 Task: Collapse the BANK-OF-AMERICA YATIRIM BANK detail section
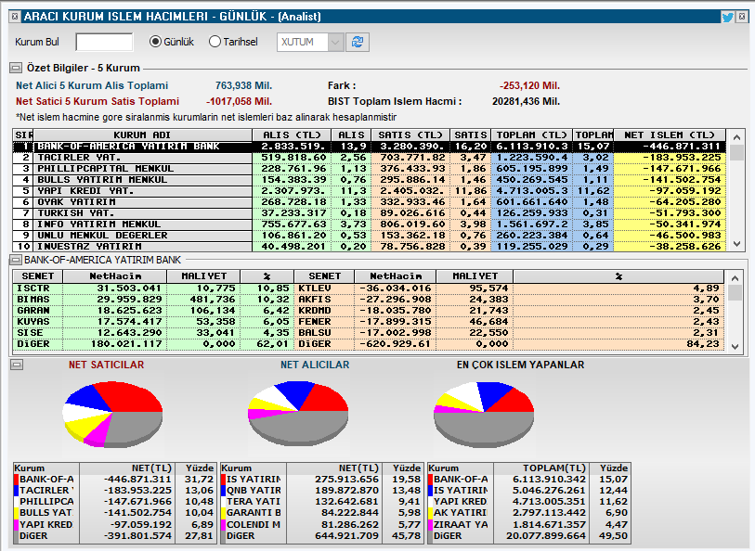(x=16, y=260)
